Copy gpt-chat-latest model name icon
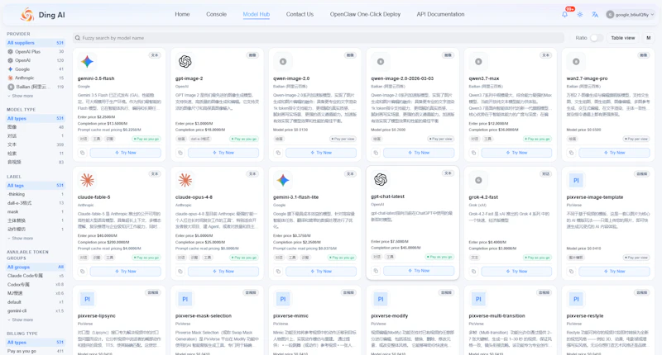Viewport: 662px width, 355px height. point(376,271)
